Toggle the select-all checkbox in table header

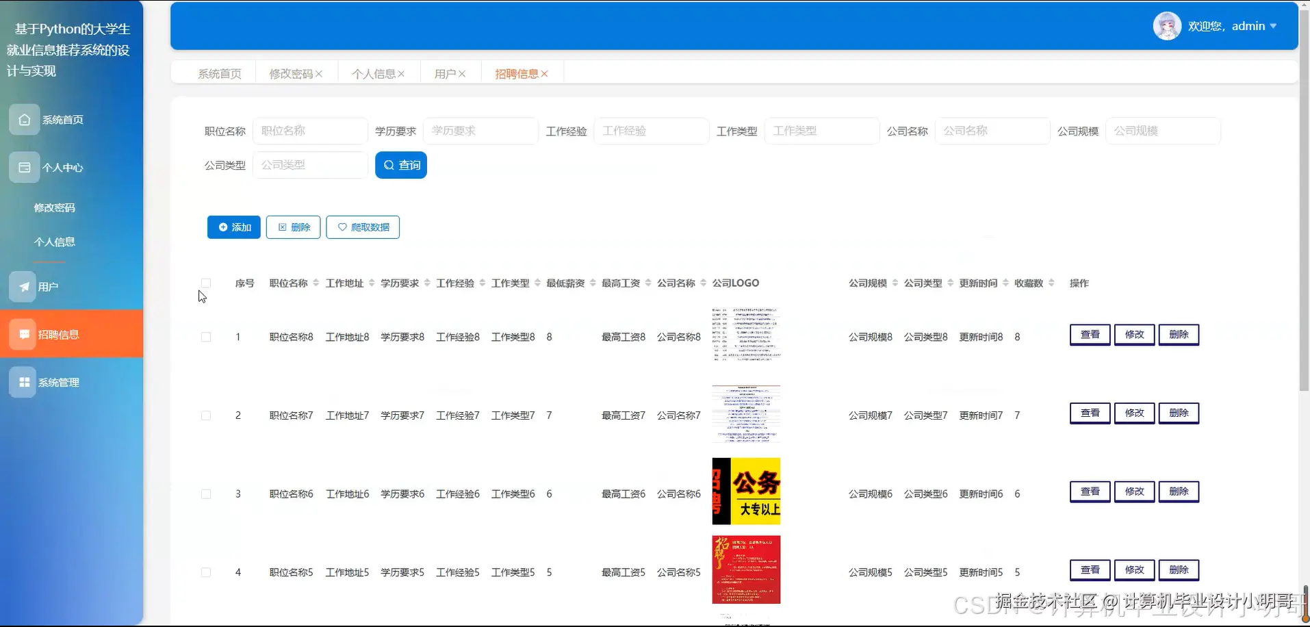[x=205, y=283]
